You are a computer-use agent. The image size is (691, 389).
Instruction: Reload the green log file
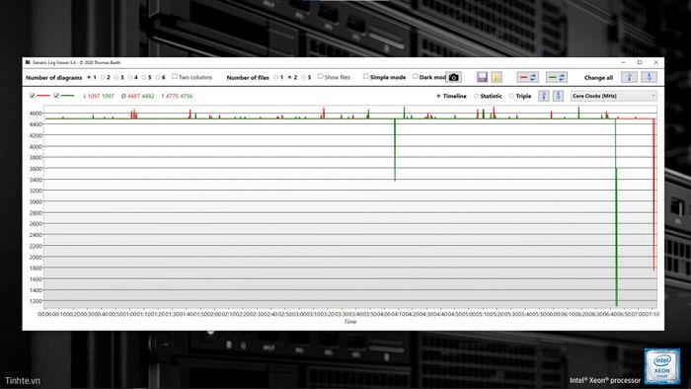557,78
